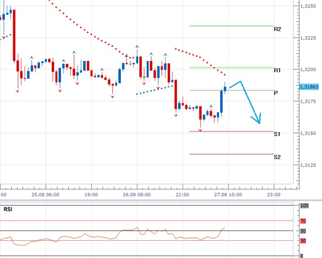This screenshot has width=322, height=258.
Task: Click the 19:00 time axis label
Action: click(x=91, y=195)
